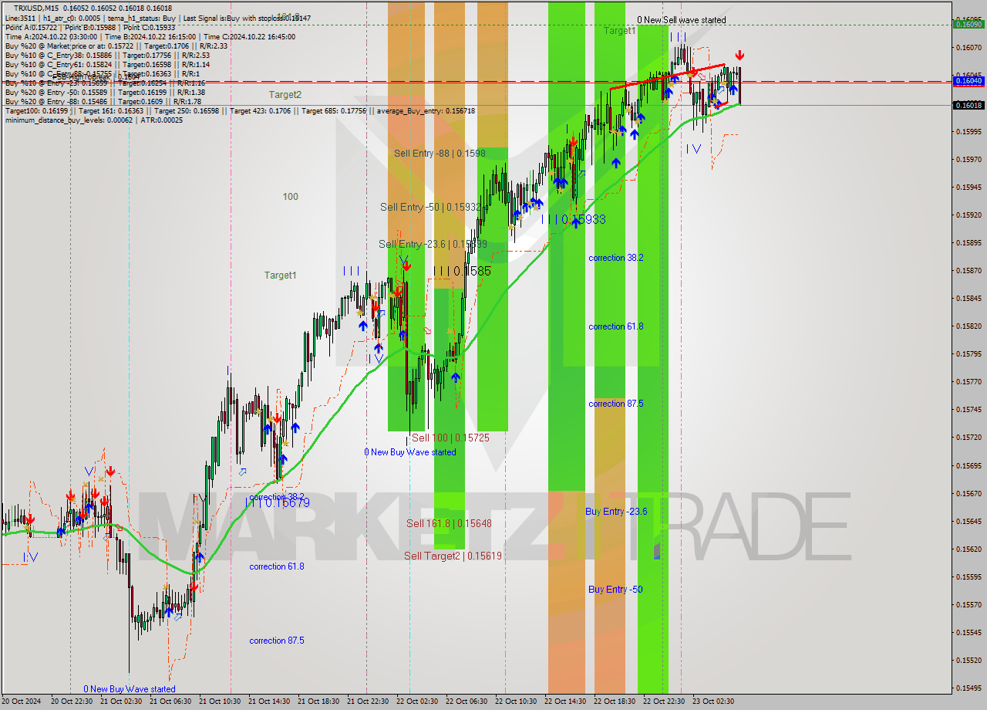Click the TRXUSD,M15 symbol title

[35, 8]
